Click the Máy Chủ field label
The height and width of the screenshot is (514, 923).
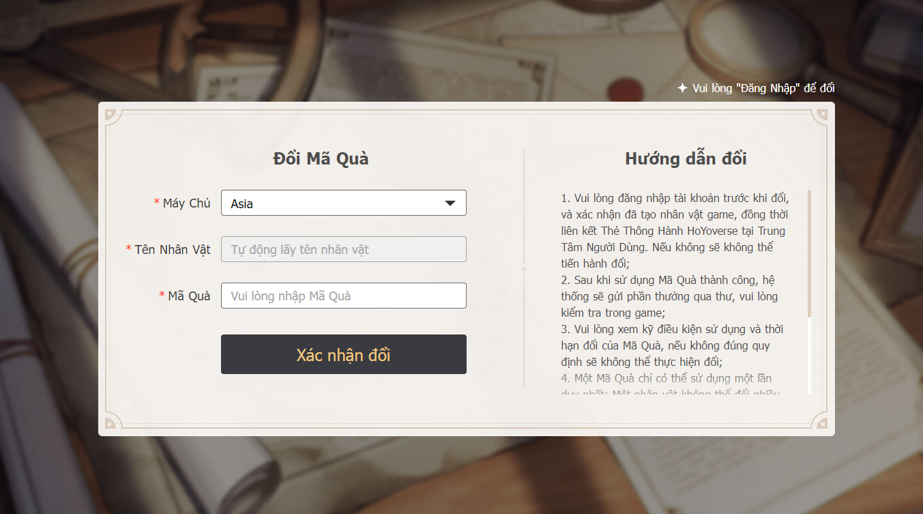(186, 203)
